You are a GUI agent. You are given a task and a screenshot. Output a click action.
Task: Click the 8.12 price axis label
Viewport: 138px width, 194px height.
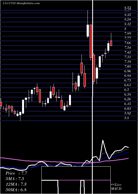point(128,24)
